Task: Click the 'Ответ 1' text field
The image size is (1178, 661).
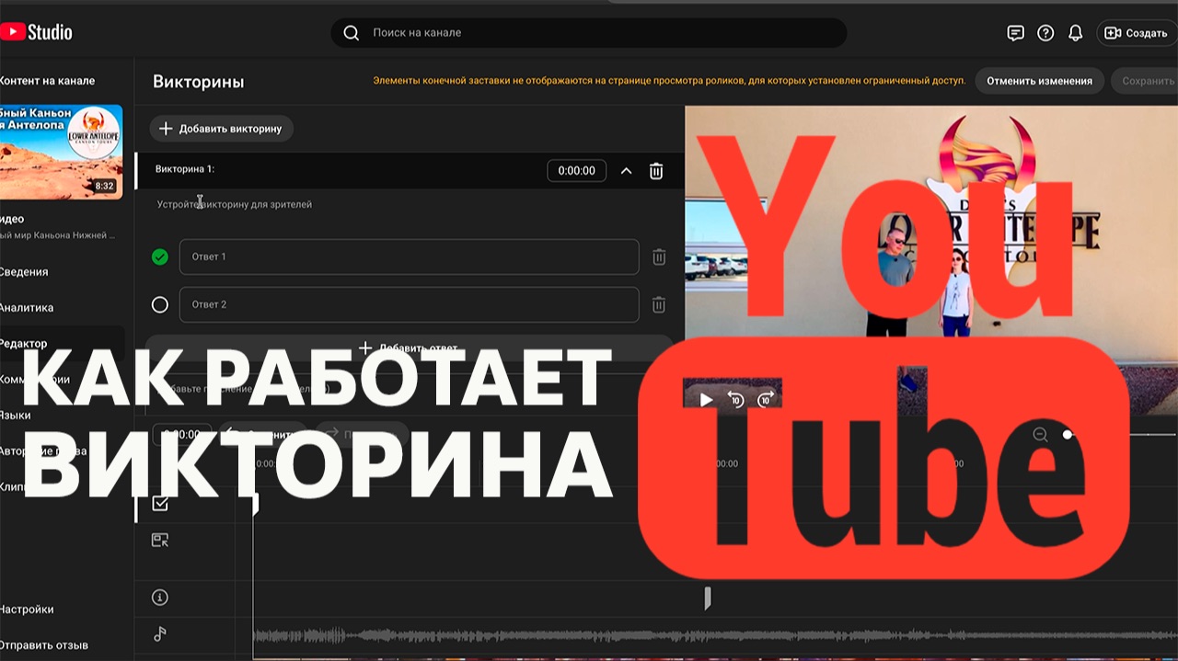Action: click(409, 257)
